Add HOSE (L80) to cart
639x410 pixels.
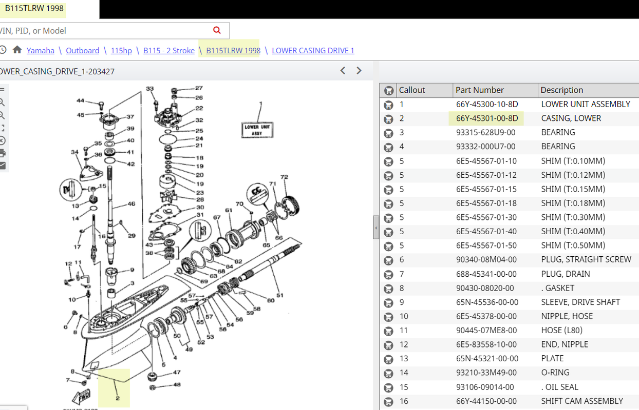[389, 331]
